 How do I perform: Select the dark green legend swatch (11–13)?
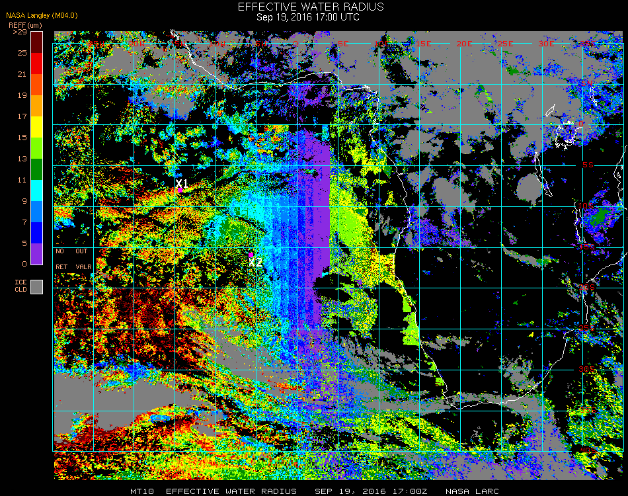37,169
